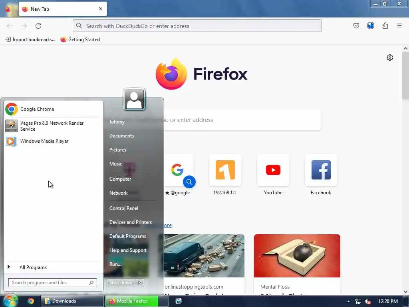Open Getting Started bookmark
The width and height of the screenshot is (409, 307).
pyautogui.click(x=80, y=40)
